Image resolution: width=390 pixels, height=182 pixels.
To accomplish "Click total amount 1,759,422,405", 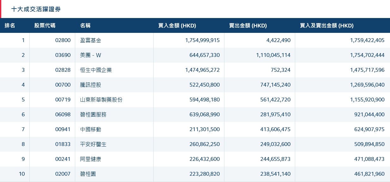I will click(367, 40).
